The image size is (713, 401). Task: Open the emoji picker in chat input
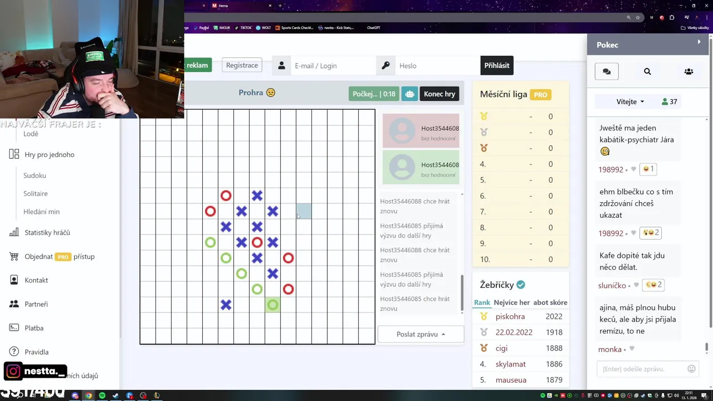(691, 369)
